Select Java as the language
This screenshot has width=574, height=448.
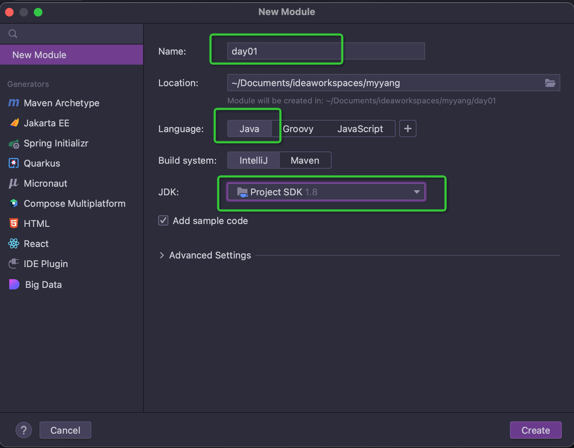(250, 129)
